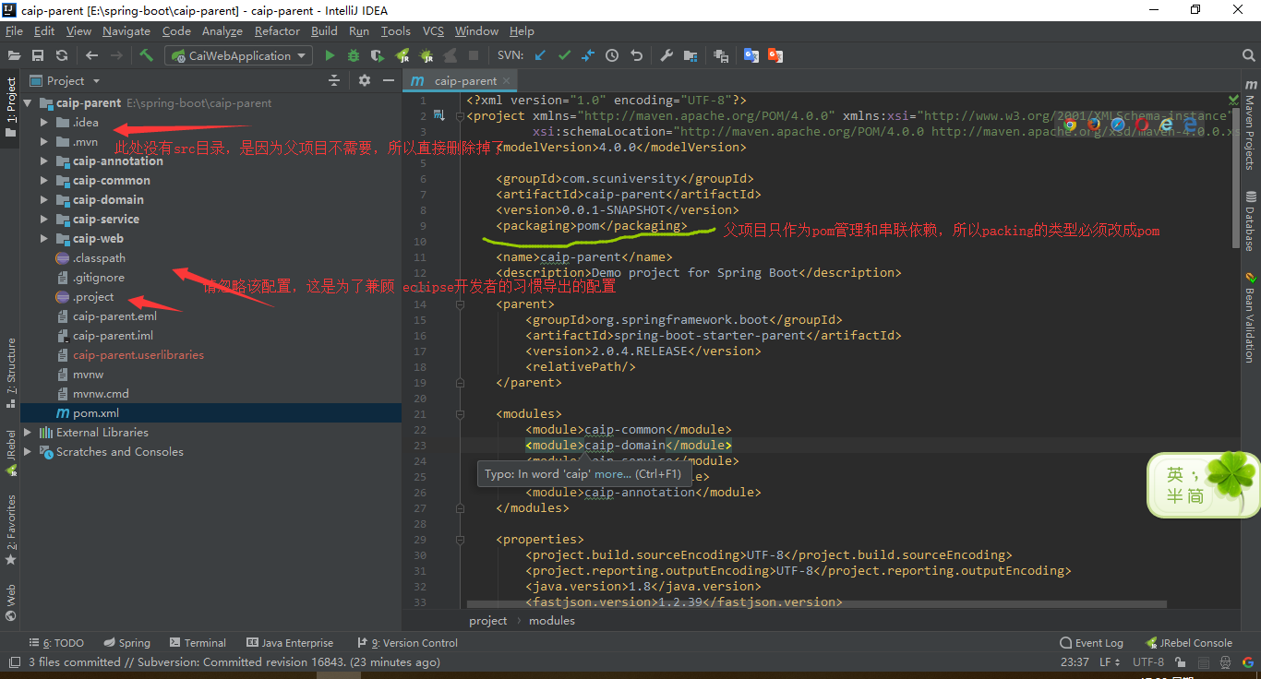
Task: Start Debug for CaiWebApplication
Action: tap(353, 55)
